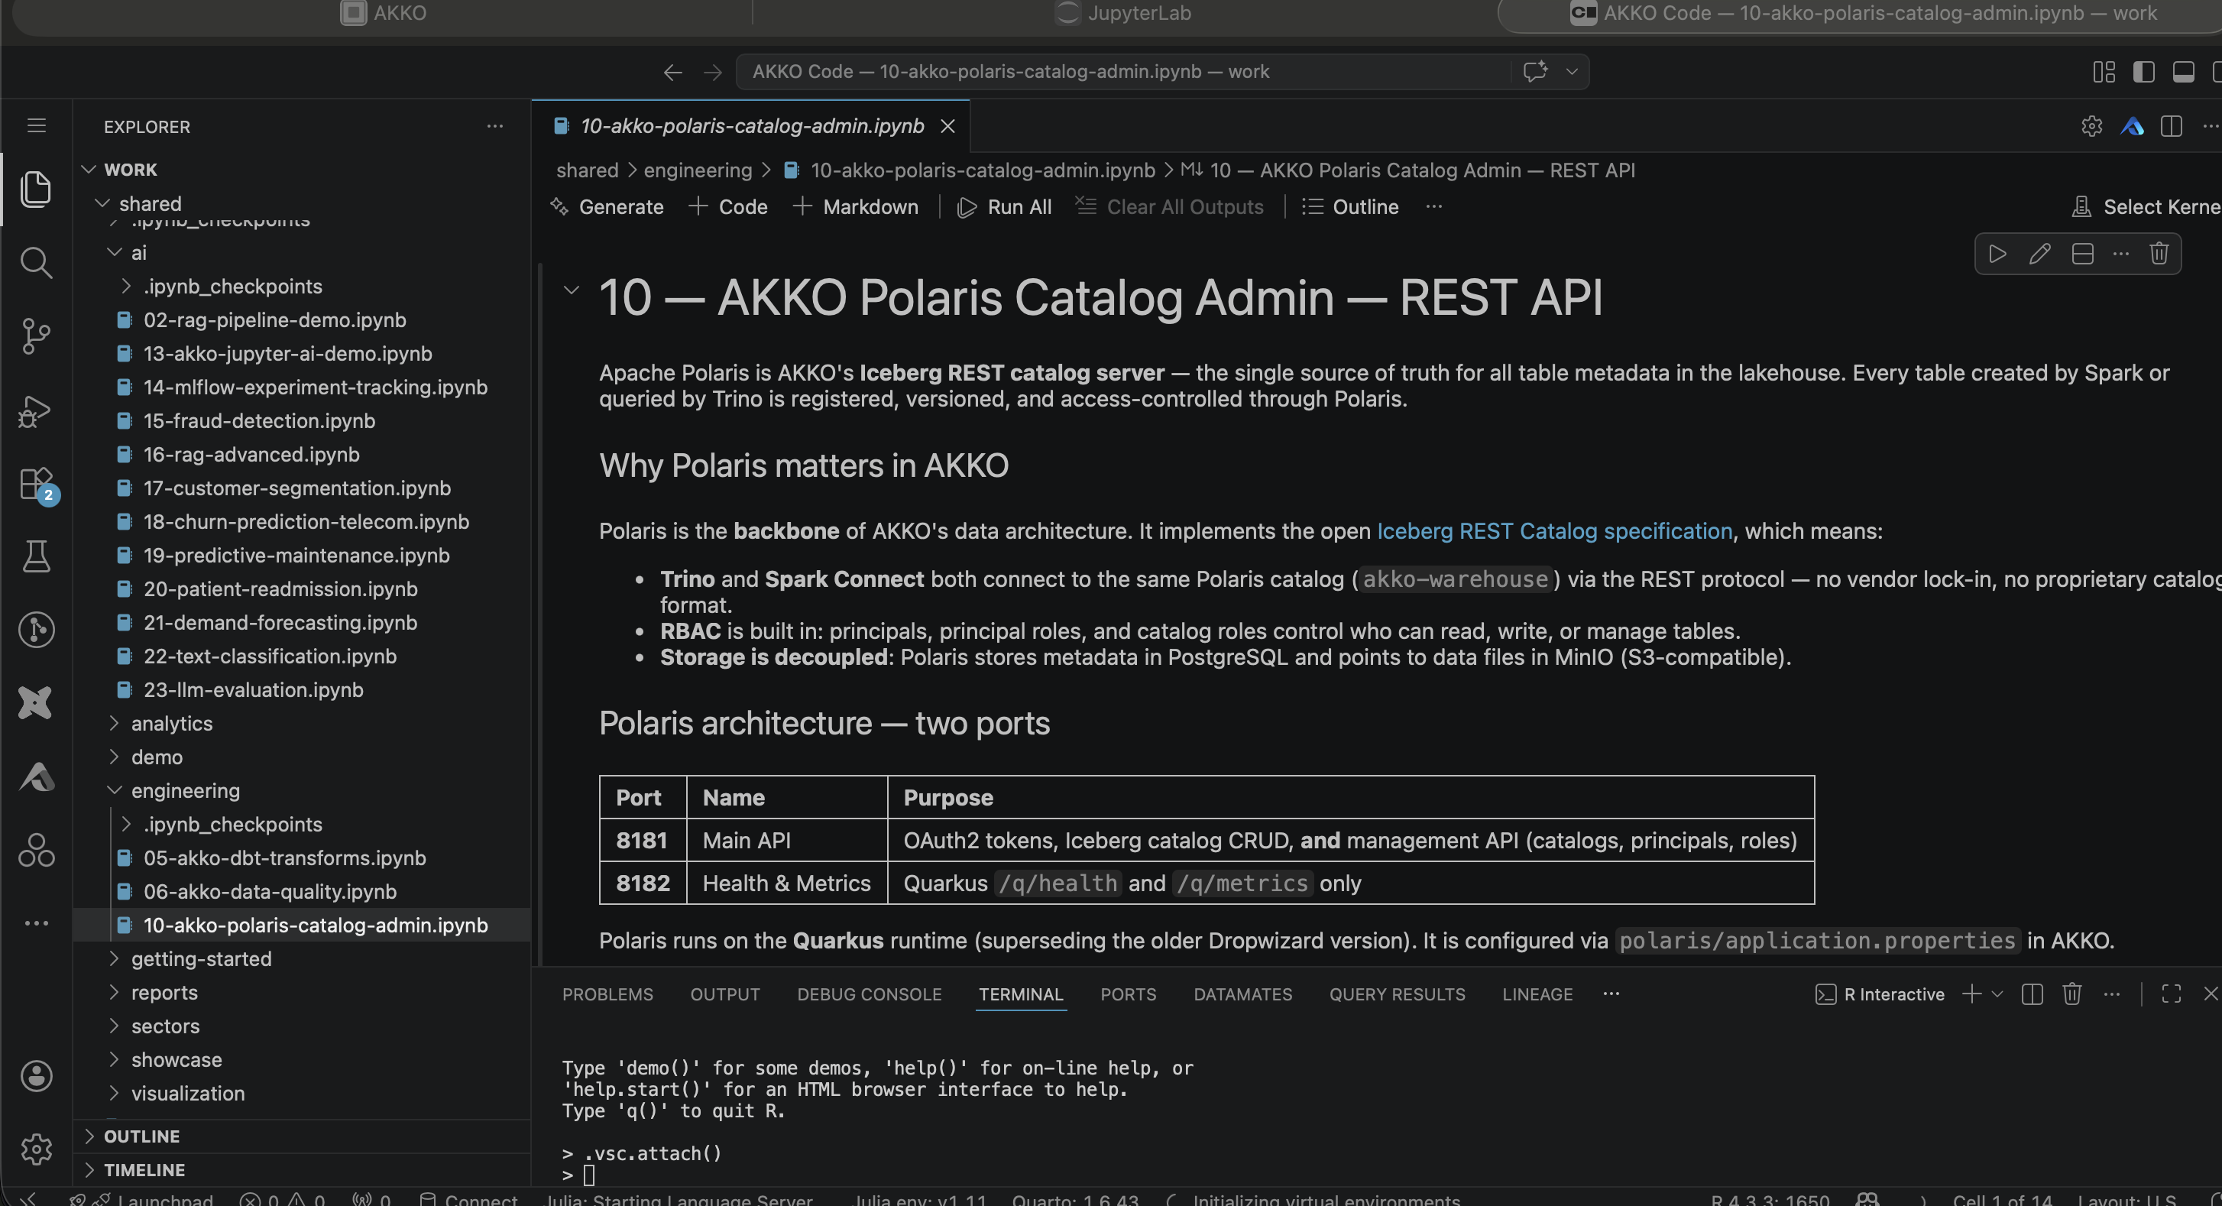Switch to the QUERY RESULTS tab
This screenshot has width=2222, height=1206.
(x=1397, y=994)
